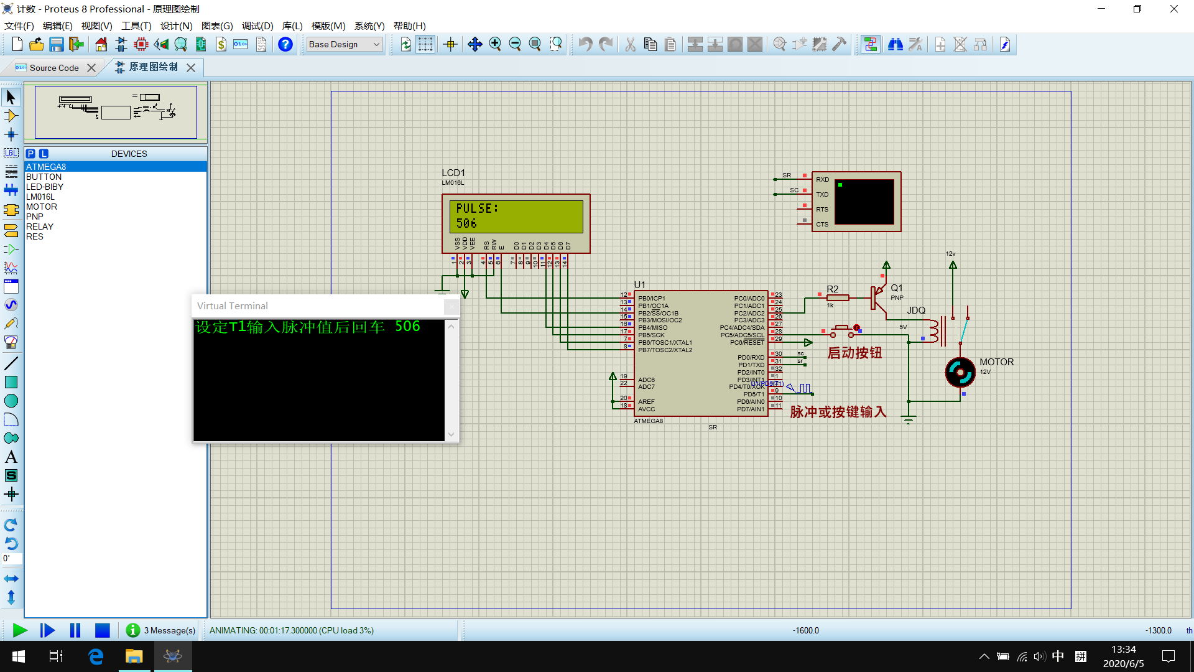The height and width of the screenshot is (672, 1194).
Task: Select RELAY in devices list
Action: point(116,226)
